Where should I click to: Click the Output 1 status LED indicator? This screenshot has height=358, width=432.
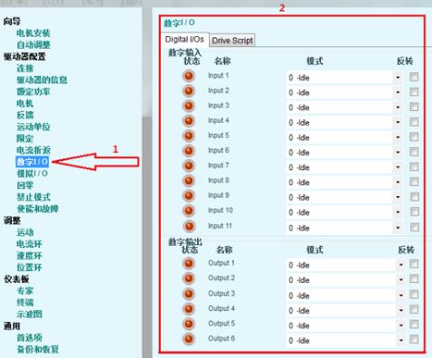pos(189,264)
